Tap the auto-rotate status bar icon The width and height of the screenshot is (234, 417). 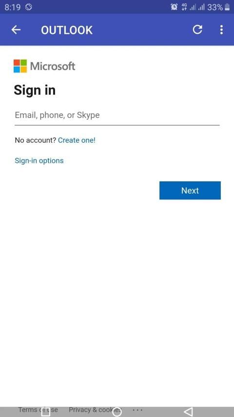tap(29, 7)
